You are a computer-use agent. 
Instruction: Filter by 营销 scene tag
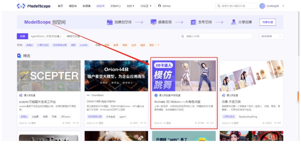pos(125,45)
